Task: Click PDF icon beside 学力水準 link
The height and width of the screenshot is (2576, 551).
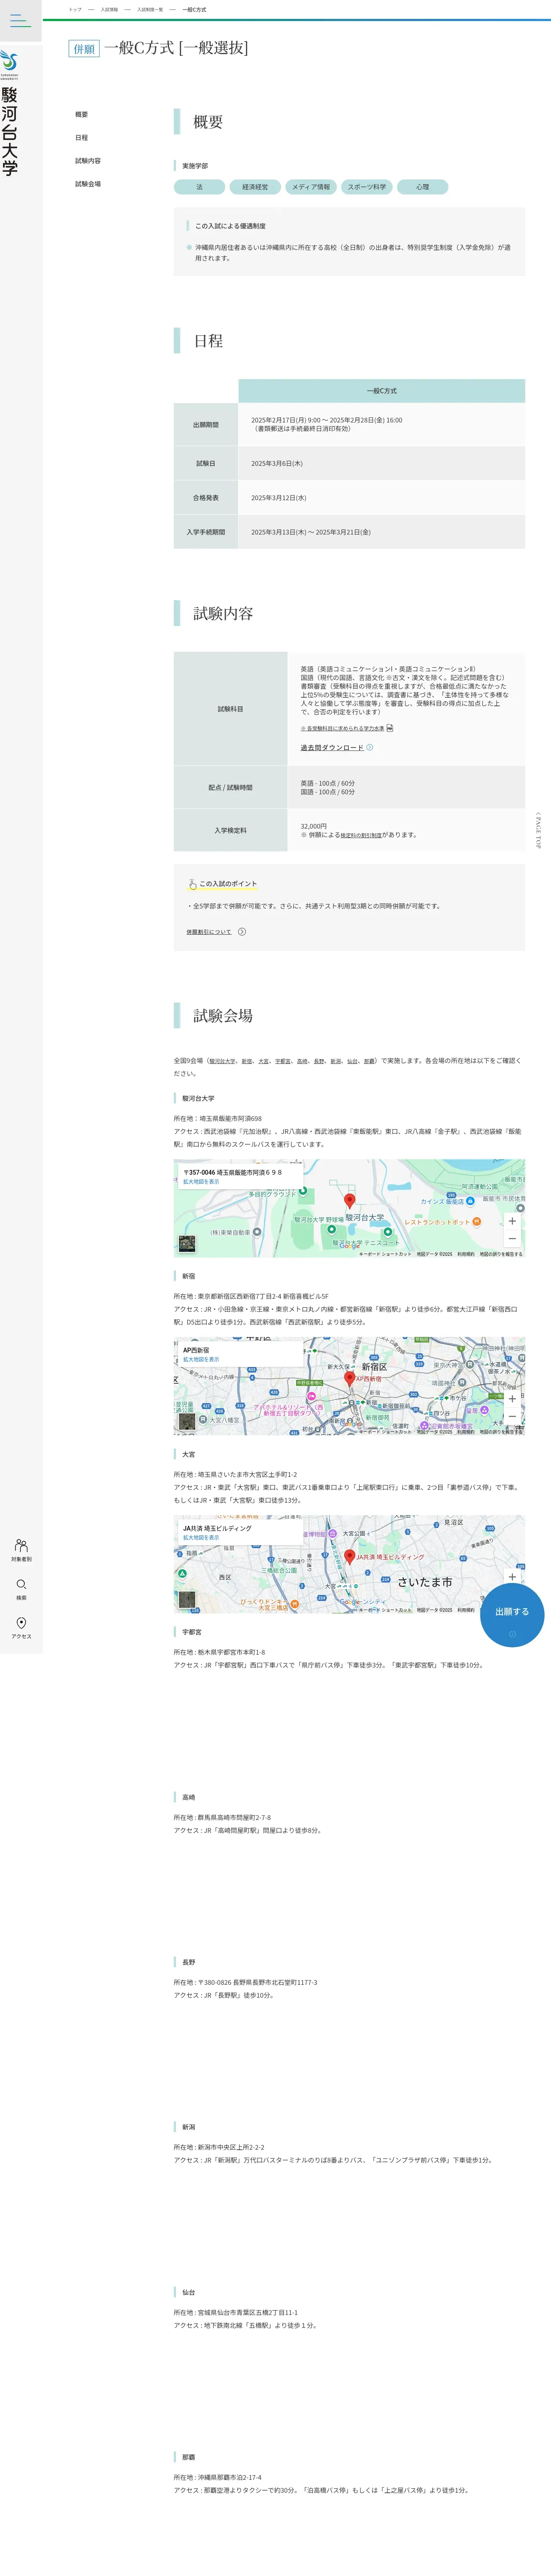Action: click(390, 728)
